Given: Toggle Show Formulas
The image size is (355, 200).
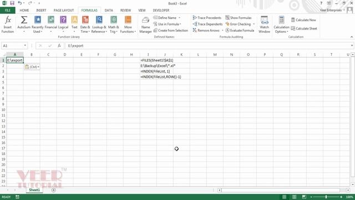Looking at the screenshot, I should pyautogui.click(x=239, y=18).
